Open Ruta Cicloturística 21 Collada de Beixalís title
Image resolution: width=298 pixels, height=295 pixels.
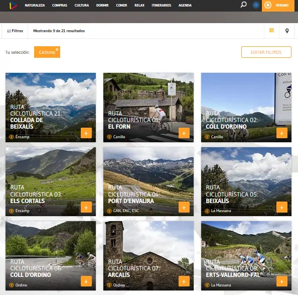pos(36,117)
